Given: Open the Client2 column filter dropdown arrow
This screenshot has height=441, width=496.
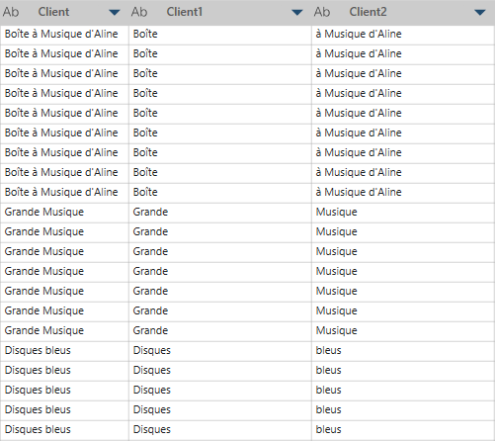Looking at the screenshot, I should (x=480, y=13).
